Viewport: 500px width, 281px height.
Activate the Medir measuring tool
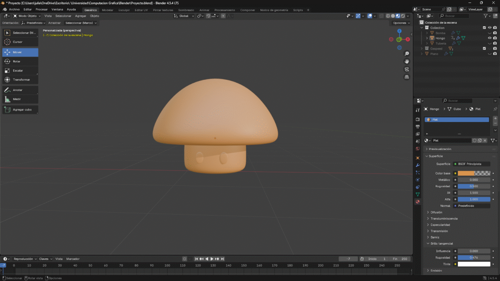coord(20,99)
